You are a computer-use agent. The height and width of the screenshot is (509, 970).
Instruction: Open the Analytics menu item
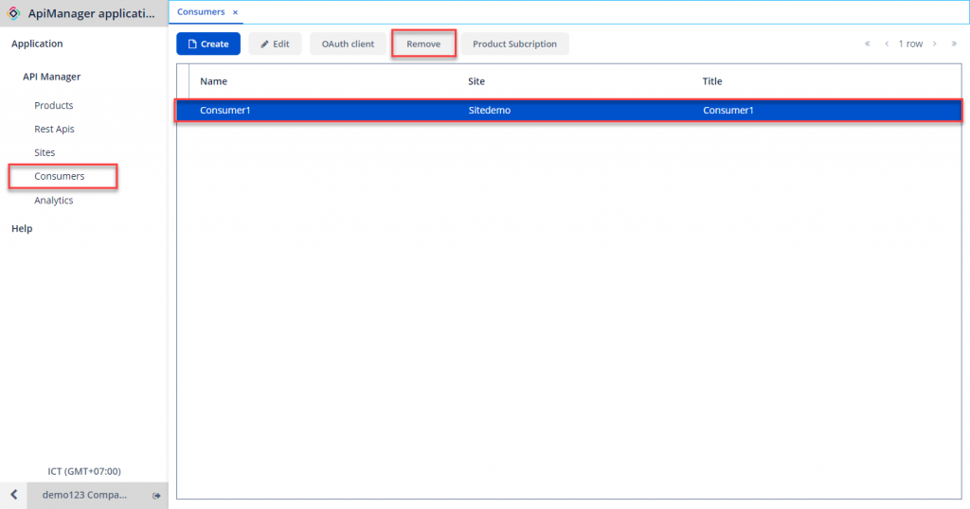pyautogui.click(x=54, y=200)
